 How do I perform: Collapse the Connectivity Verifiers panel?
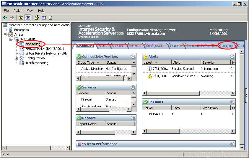133,57
